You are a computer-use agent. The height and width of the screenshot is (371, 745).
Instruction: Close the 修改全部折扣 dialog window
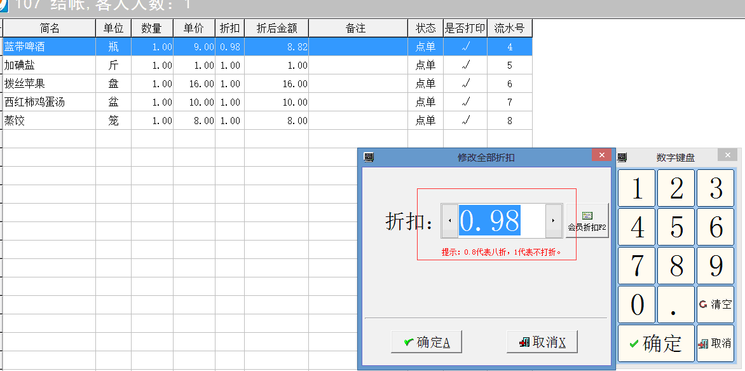[x=601, y=156]
